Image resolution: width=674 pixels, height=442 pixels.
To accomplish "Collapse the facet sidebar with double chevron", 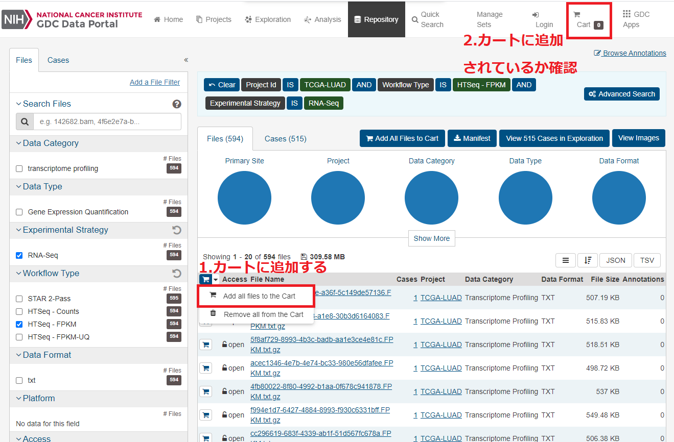I will pos(186,60).
